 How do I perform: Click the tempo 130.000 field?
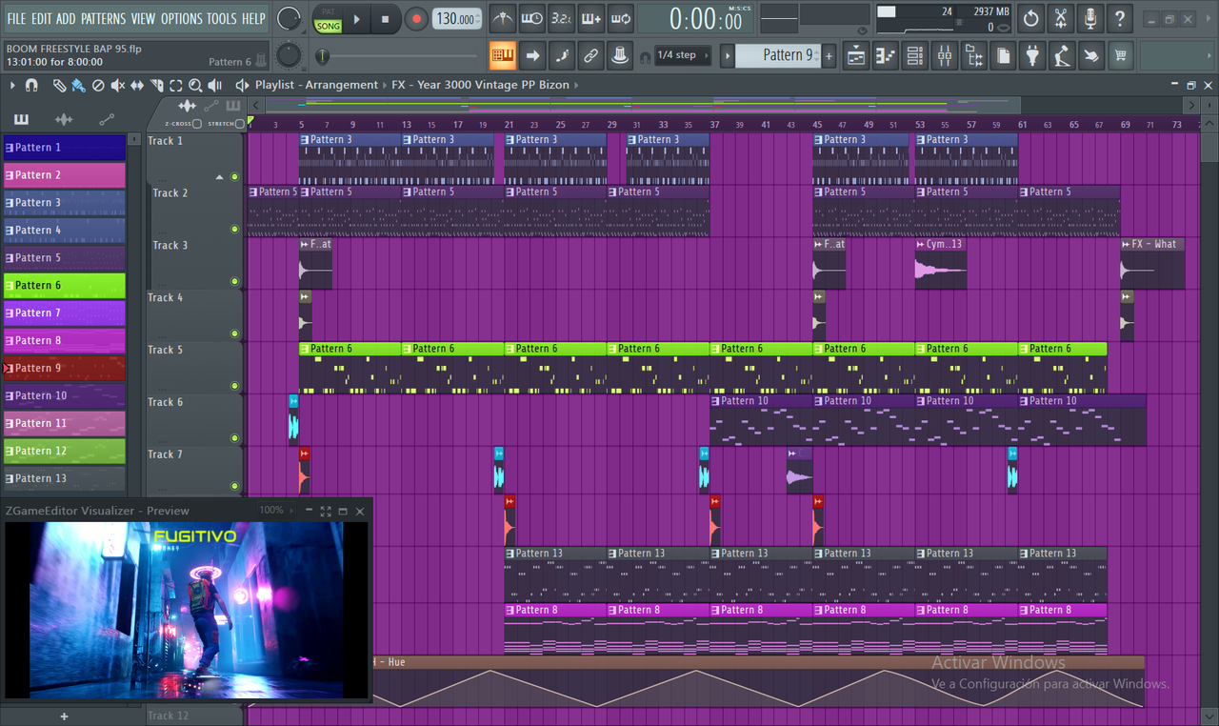[x=458, y=18]
